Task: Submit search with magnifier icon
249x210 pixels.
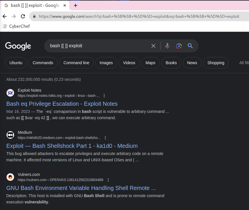Action: (x=190, y=46)
